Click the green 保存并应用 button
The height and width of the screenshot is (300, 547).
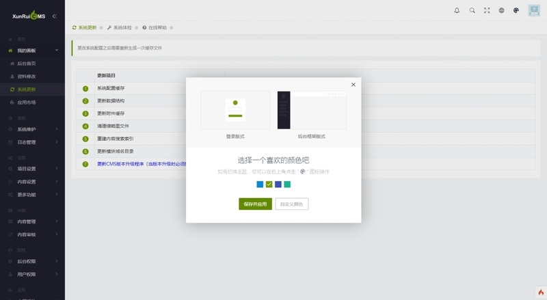point(255,204)
